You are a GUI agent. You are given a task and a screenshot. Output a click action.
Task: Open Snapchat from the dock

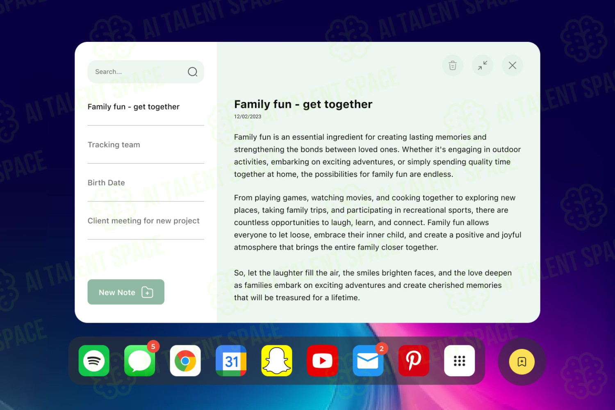(277, 361)
